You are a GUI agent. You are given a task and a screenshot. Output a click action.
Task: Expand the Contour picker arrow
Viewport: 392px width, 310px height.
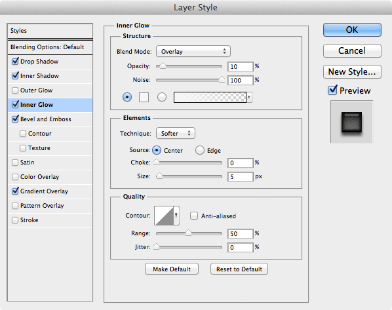pos(176,216)
